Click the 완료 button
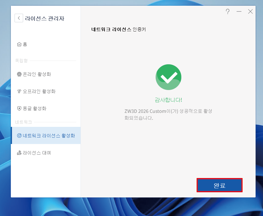The width and height of the screenshot is (263, 216). tap(219, 185)
